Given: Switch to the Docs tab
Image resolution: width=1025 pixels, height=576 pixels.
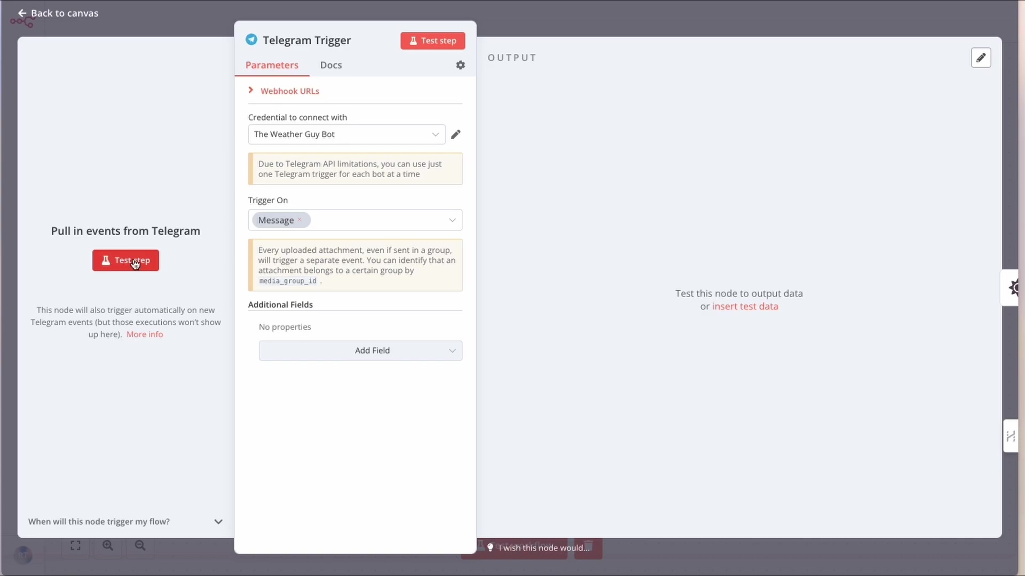Looking at the screenshot, I should tap(330, 65).
